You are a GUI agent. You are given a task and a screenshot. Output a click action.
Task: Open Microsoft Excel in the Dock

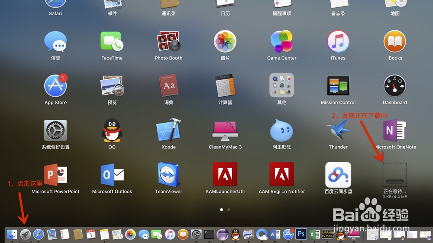pyautogui.click(x=314, y=234)
